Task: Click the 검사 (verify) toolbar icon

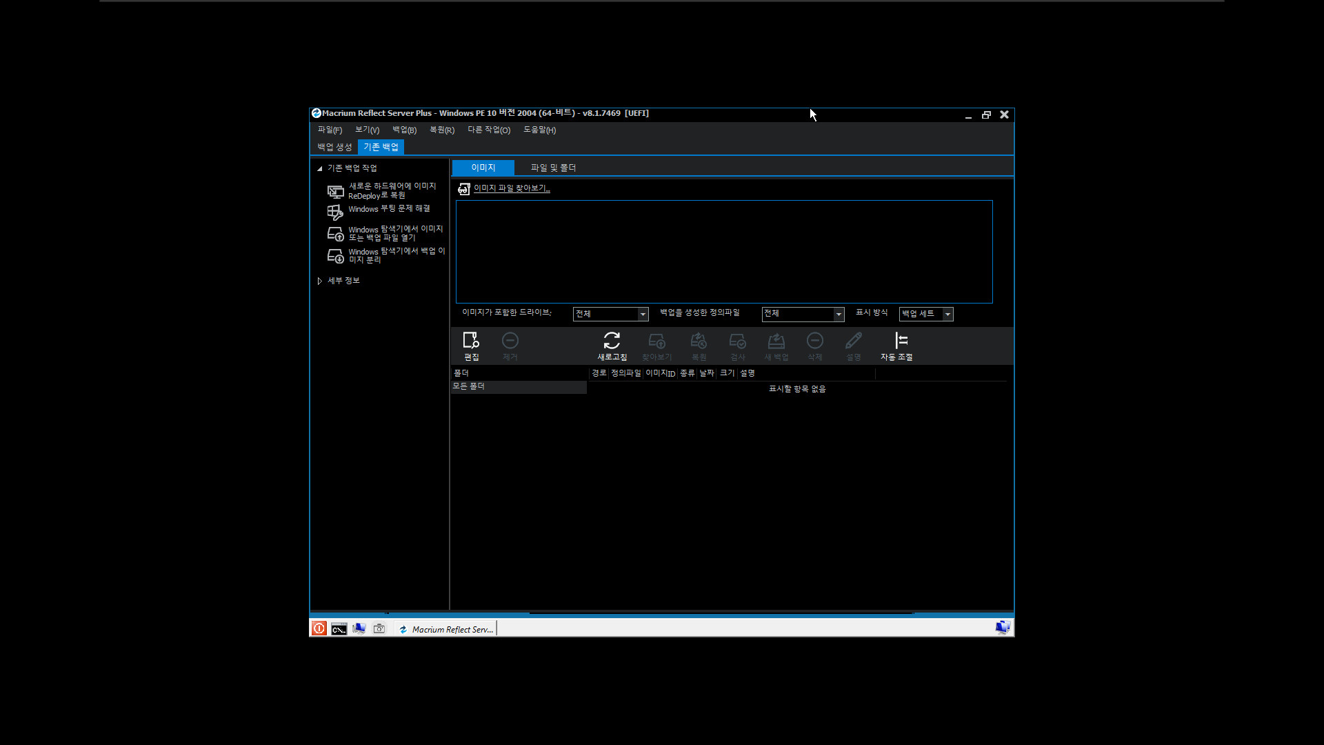Action: point(737,341)
